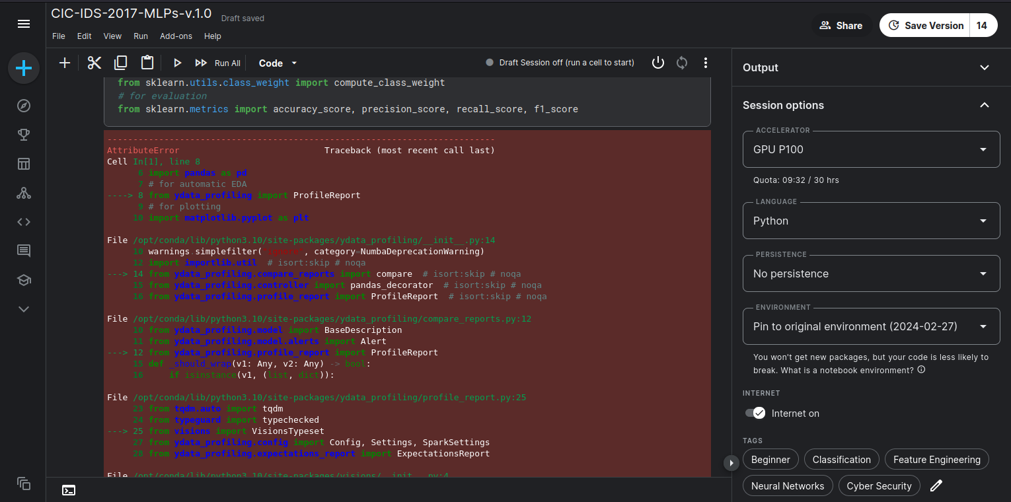The height and width of the screenshot is (502, 1011).
Task: Open the Run menu
Action: 141,36
